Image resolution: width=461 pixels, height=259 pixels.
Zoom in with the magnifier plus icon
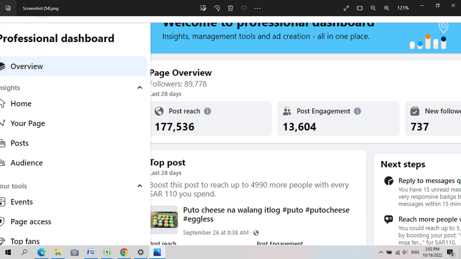tap(387, 8)
